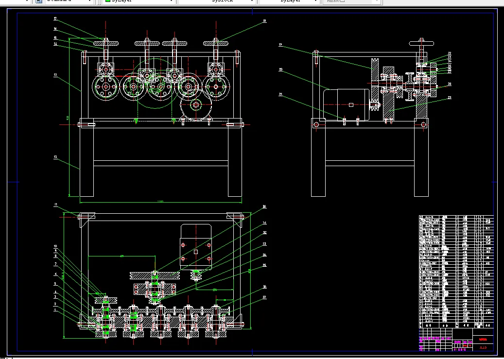
Task: Open the ByLayer color dropdown with green swatch
Action: [x=139, y=1]
